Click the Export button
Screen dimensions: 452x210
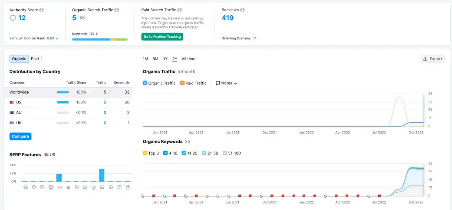point(432,59)
